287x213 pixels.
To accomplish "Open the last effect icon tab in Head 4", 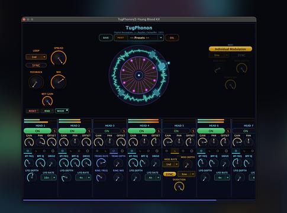I will (x=157, y=151).
